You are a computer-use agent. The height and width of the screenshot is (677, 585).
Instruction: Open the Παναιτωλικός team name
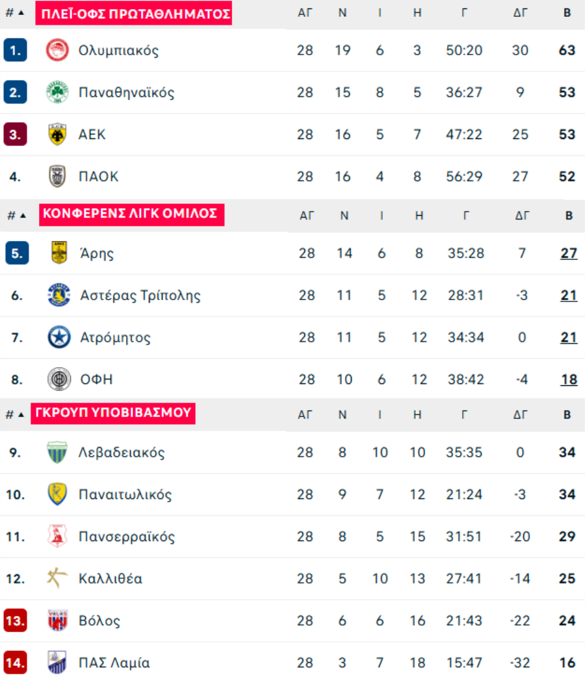[x=125, y=494]
